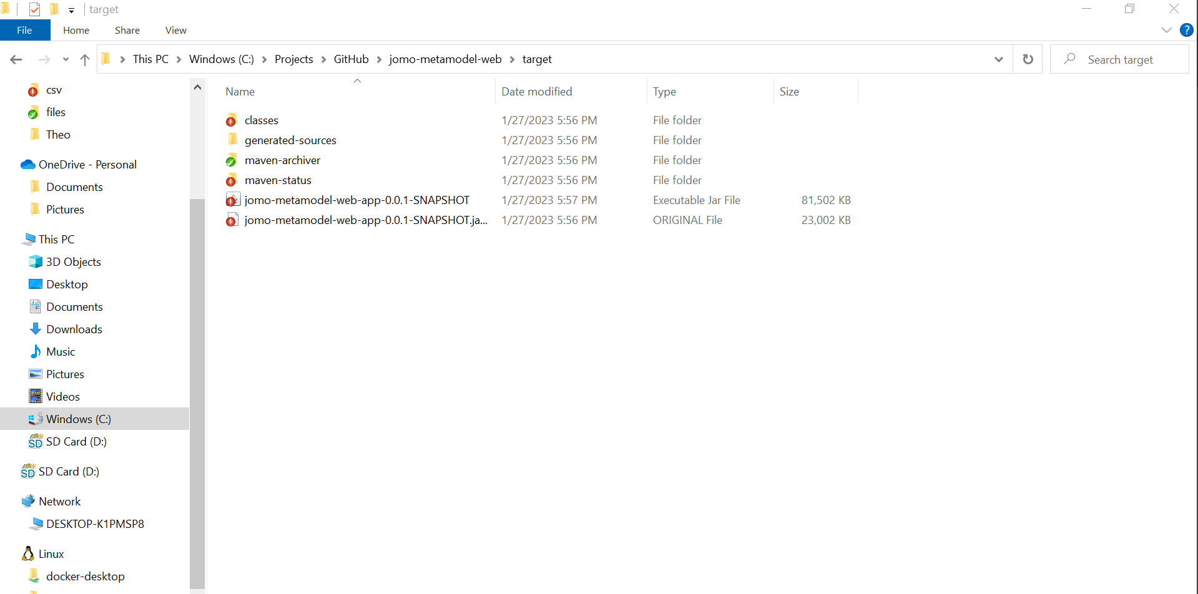
Task: Select This PC in navigation pane
Action: click(56, 240)
